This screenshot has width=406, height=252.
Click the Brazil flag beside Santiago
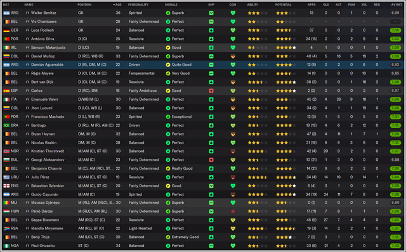(6, 125)
